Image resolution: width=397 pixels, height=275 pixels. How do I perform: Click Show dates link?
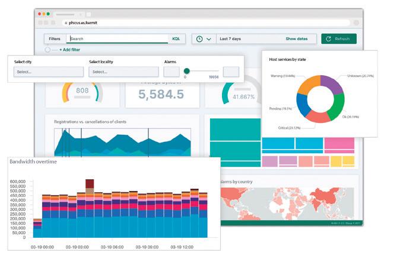297,39
